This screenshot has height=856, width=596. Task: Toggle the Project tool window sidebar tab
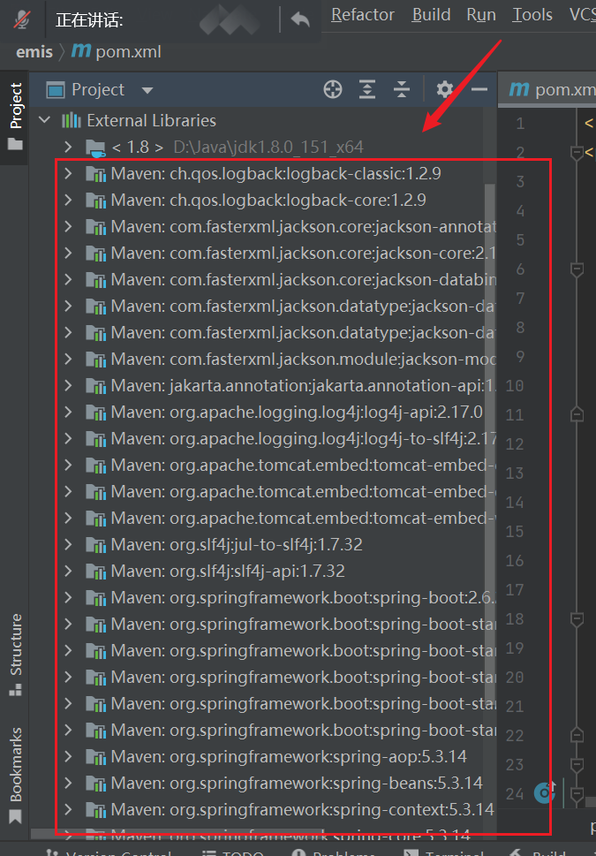coord(15,117)
